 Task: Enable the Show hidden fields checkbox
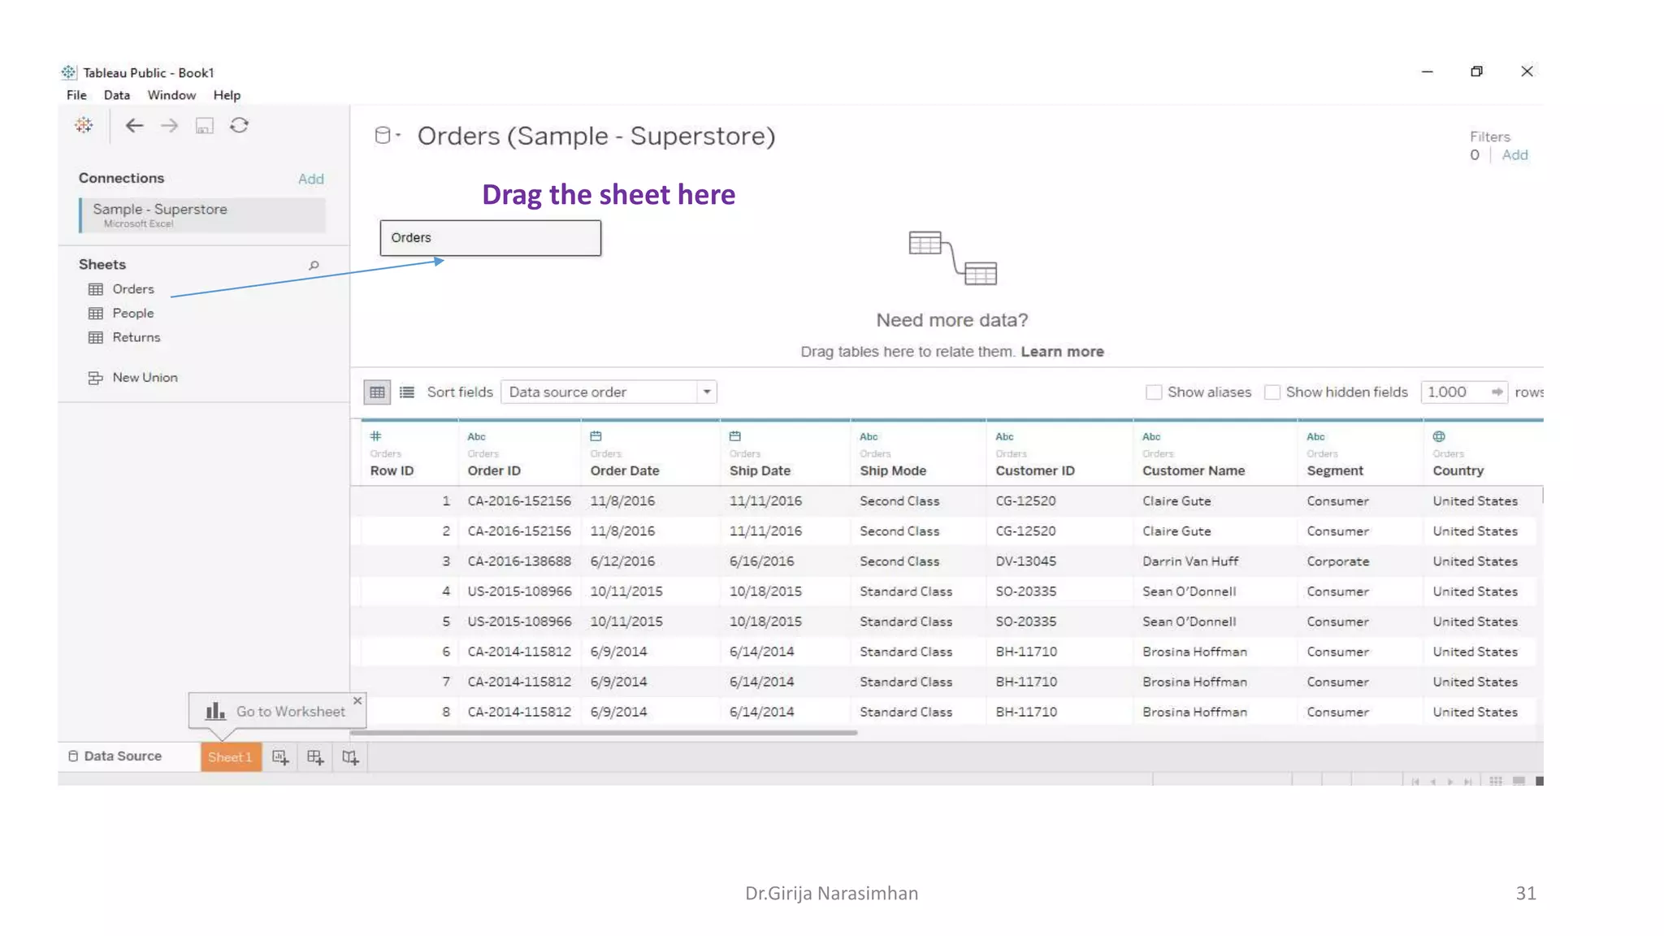[x=1272, y=392]
